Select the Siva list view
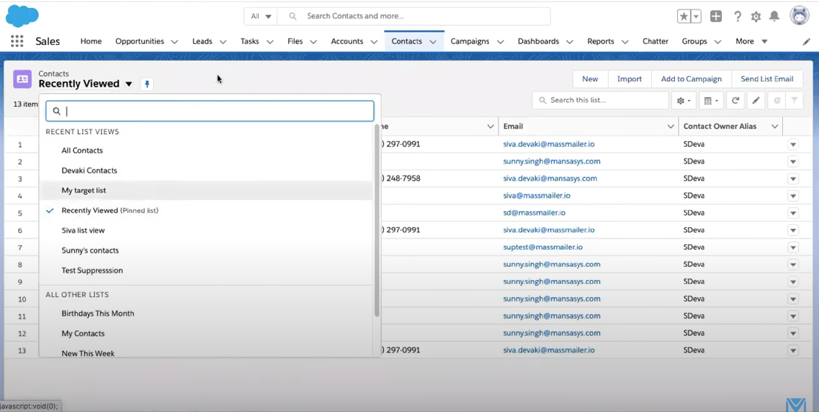The image size is (819, 412). 206,231
